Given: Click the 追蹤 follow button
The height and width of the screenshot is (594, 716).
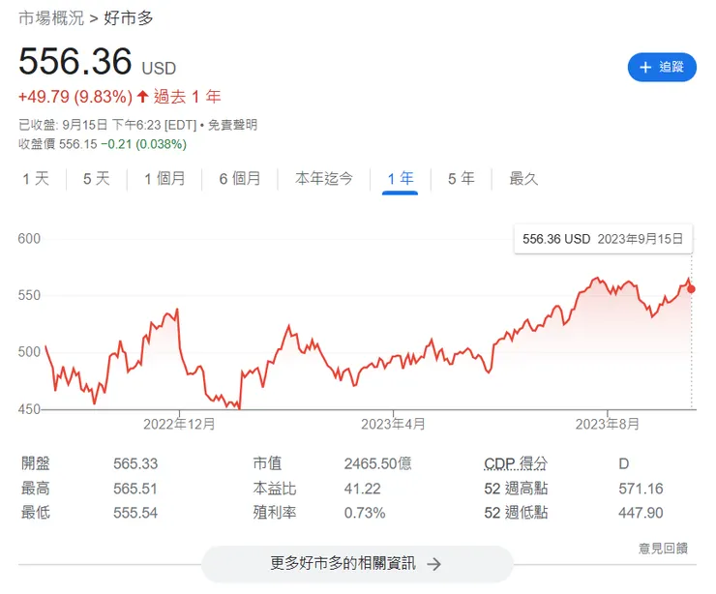Looking at the screenshot, I should 662,67.
